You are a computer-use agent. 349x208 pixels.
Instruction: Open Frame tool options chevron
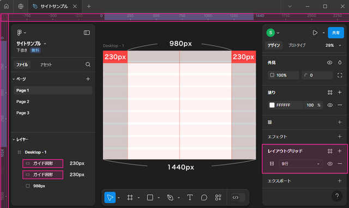pos(139,198)
